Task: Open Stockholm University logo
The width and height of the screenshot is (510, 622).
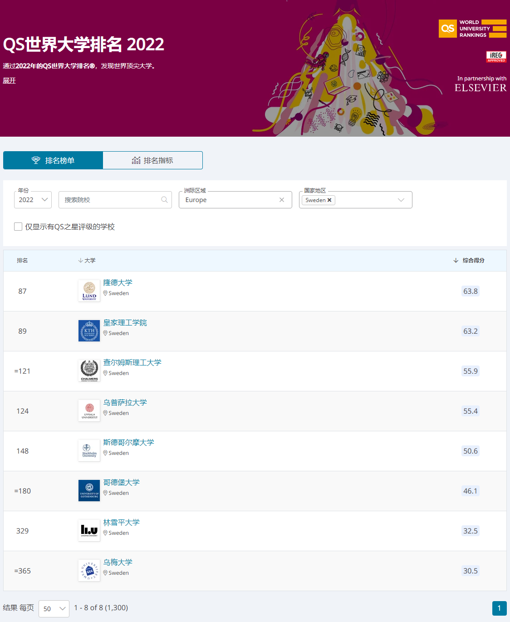Action: pos(89,451)
